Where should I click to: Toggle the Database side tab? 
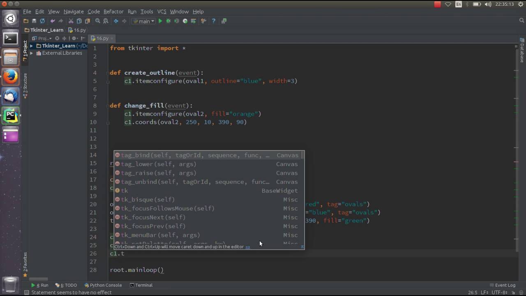tap(522, 50)
